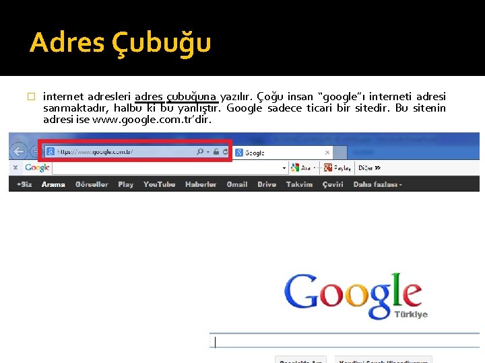Click the main Google search input field

coord(344,340)
